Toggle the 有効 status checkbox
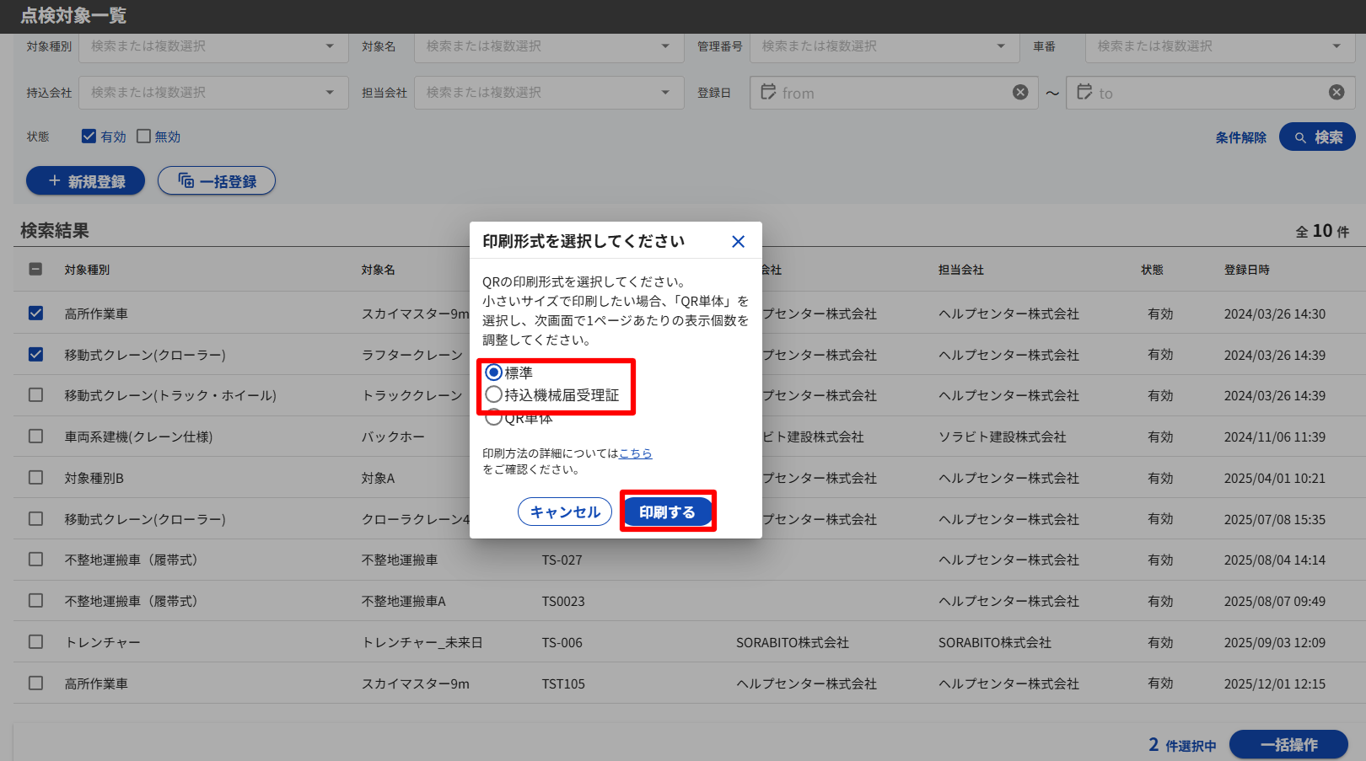Viewport: 1366px width, 761px height. click(x=89, y=137)
